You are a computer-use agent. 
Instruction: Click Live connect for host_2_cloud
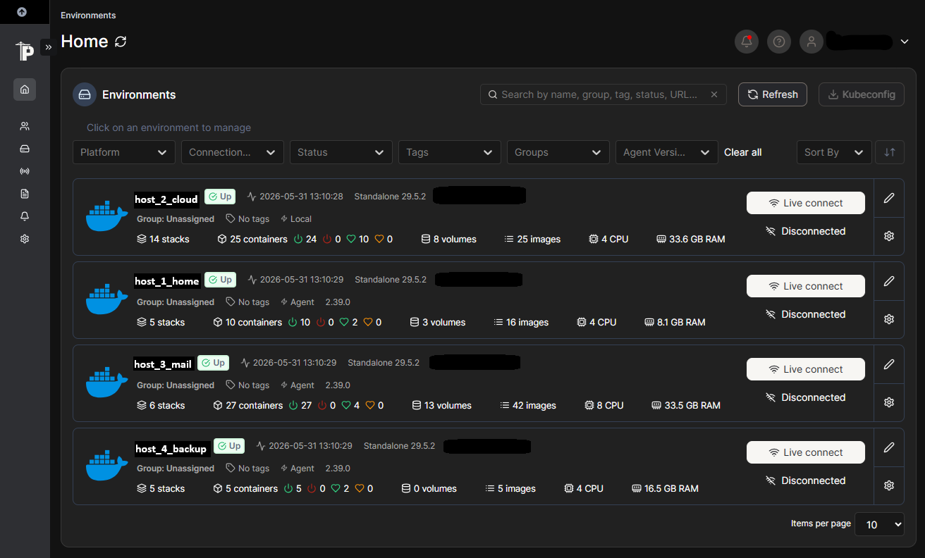click(806, 203)
